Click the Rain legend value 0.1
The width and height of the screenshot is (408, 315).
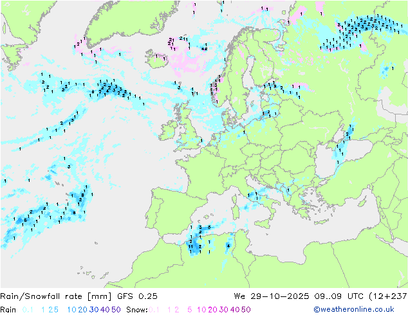28,310
